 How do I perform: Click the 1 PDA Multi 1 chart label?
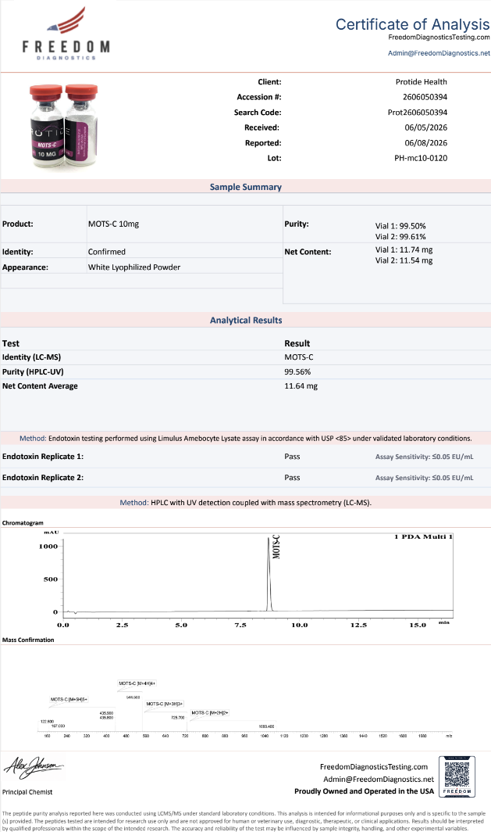tap(423, 537)
